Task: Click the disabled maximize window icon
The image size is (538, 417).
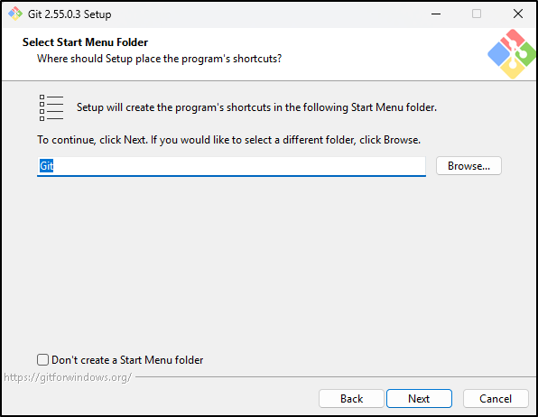Action: click(x=477, y=14)
